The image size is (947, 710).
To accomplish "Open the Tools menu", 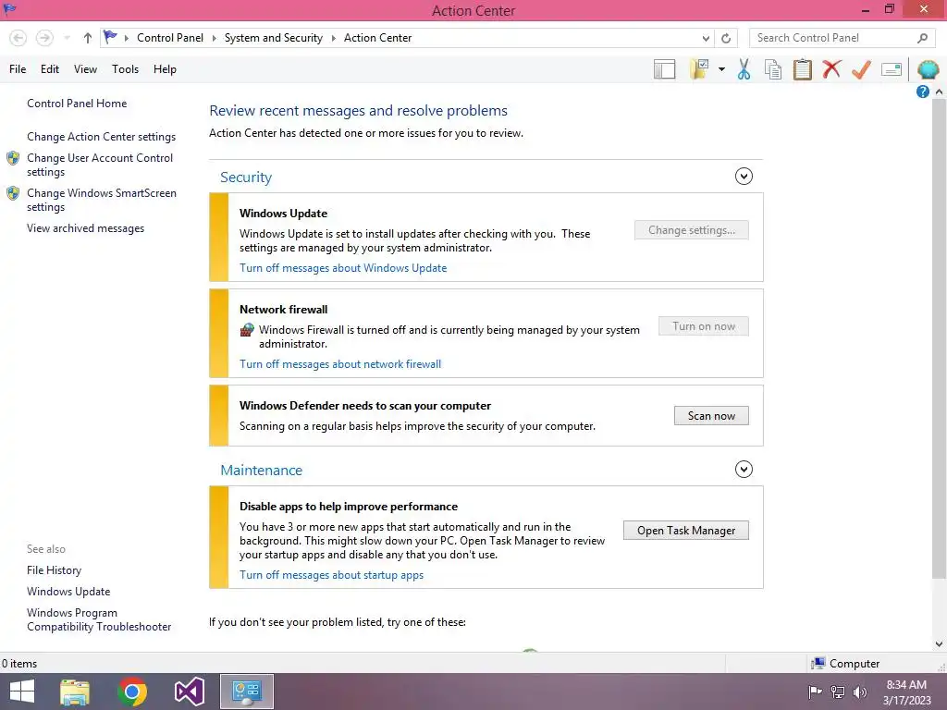I will (x=125, y=69).
